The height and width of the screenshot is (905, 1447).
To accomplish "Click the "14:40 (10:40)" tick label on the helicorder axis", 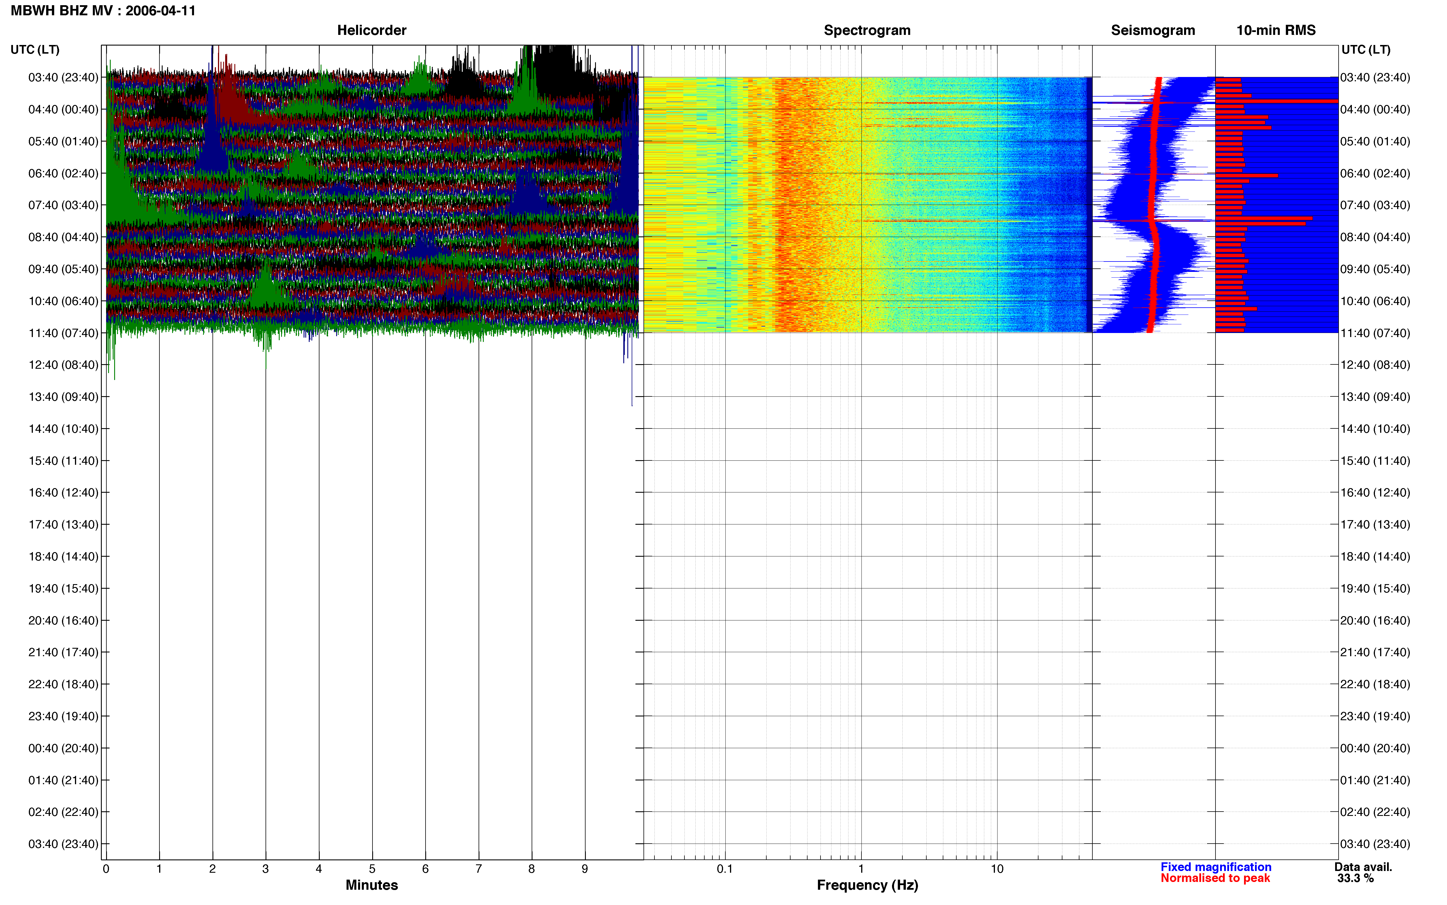I will coord(63,428).
